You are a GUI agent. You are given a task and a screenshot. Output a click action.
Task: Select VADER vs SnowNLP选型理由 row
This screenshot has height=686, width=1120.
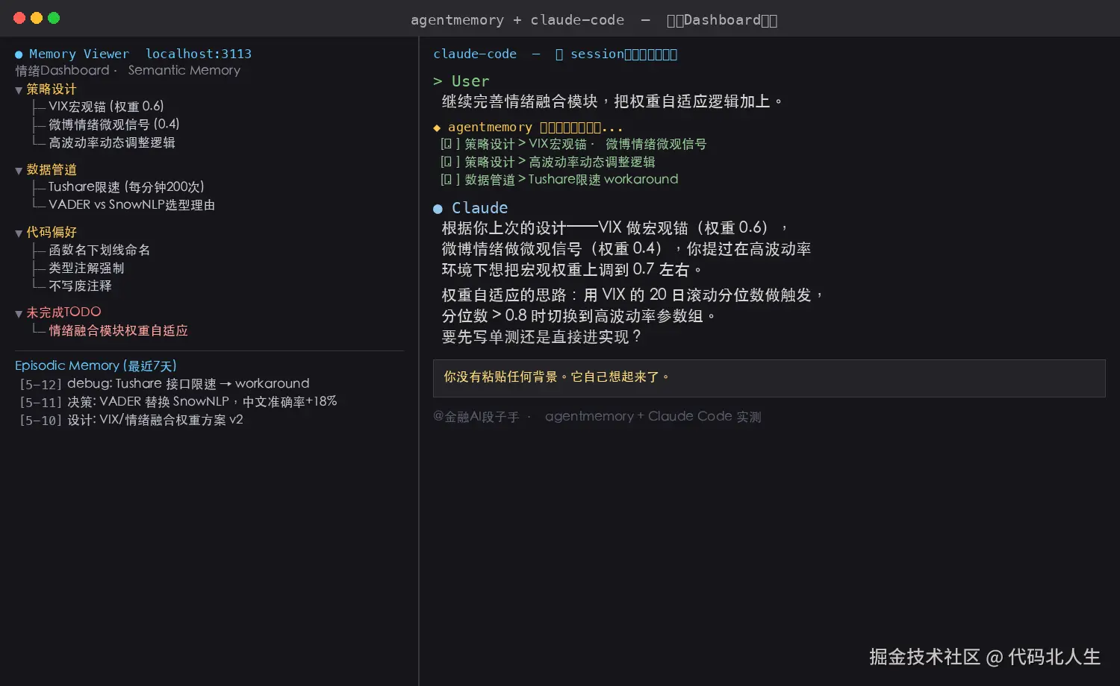[131, 205]
